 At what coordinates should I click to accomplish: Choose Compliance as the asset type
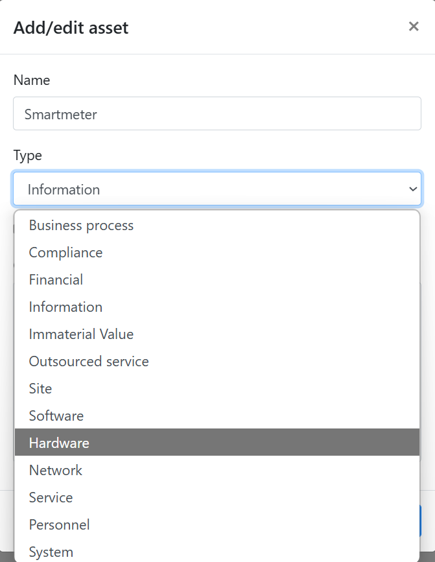tap(217, 253)
